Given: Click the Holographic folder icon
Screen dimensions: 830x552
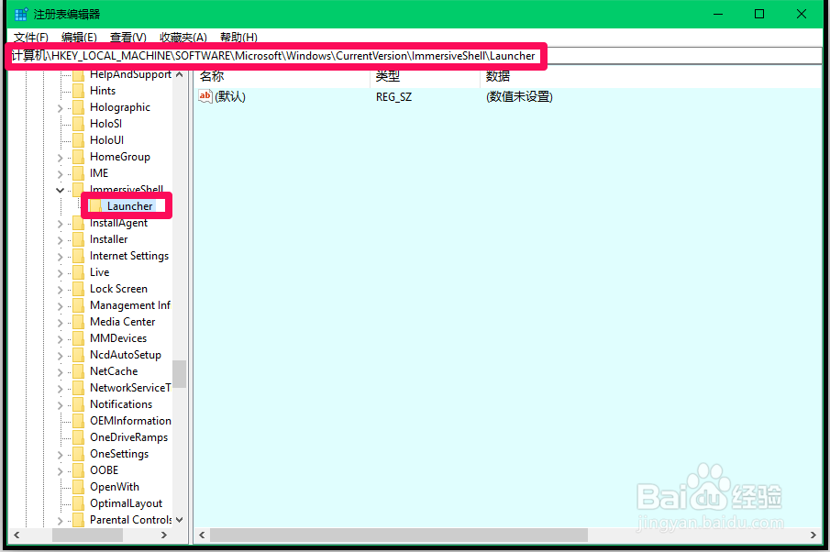Looking at the screenshot, I should [x=78, y=107].
